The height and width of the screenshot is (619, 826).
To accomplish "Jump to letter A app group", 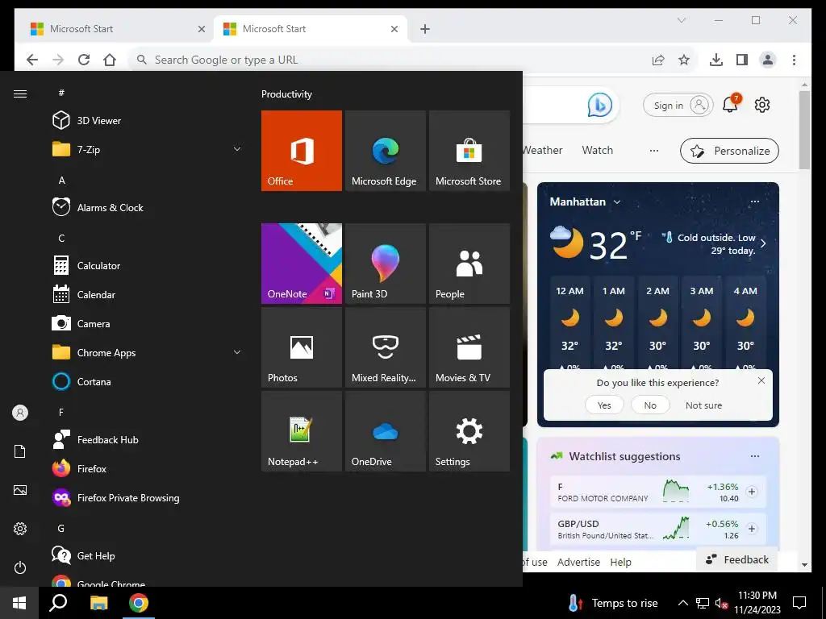I will point(61,181).
